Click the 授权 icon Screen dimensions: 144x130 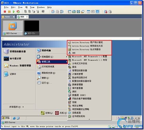[70, 92]
